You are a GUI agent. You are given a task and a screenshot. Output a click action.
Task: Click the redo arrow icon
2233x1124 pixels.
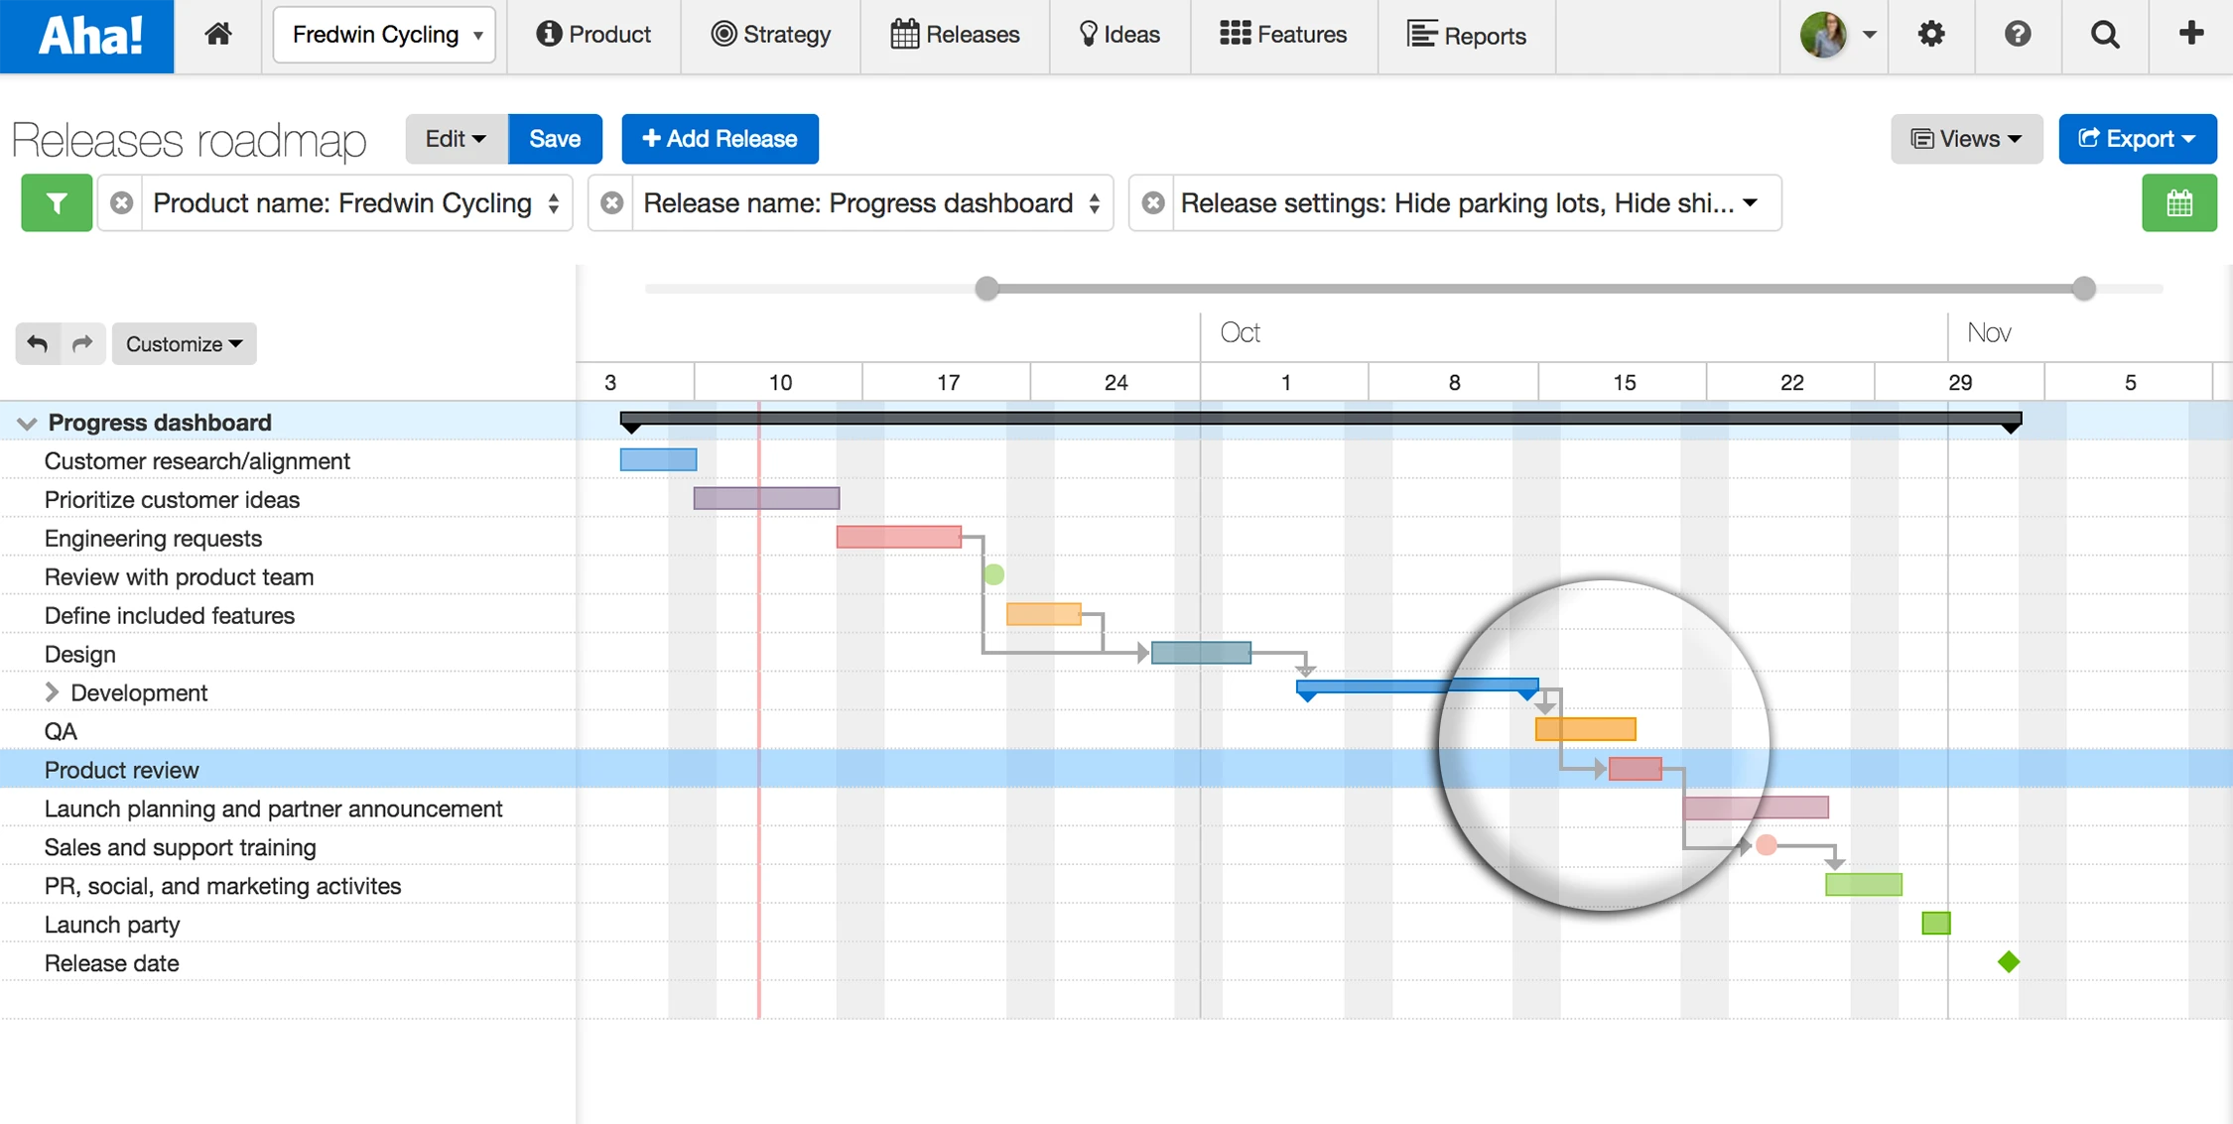[83, 343]
